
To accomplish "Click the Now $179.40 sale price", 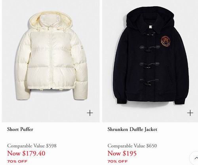I will click(26, 153).
